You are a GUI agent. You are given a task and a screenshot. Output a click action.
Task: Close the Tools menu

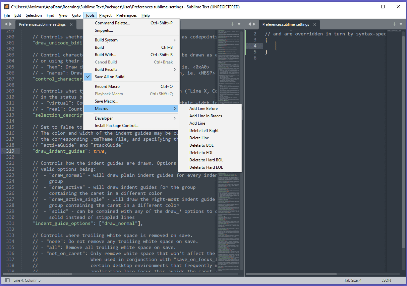pyautogui.click(x=90, y=15)
